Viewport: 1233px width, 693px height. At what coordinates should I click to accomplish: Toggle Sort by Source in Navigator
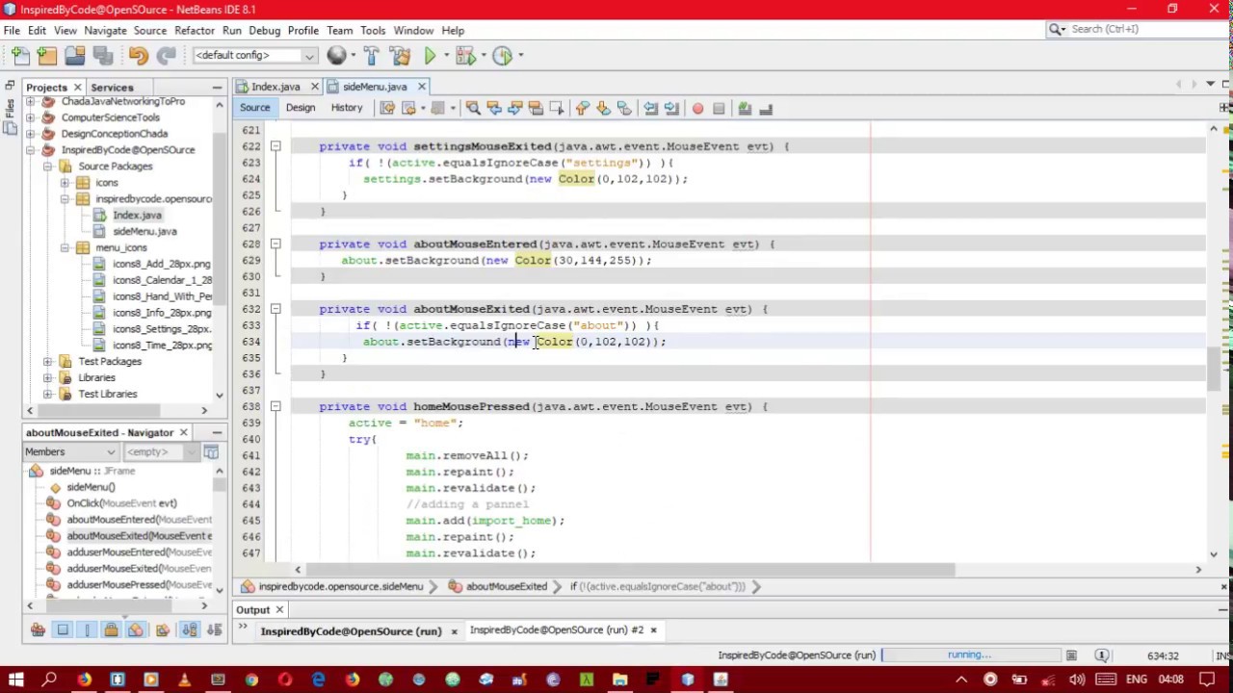pos(214,630)
